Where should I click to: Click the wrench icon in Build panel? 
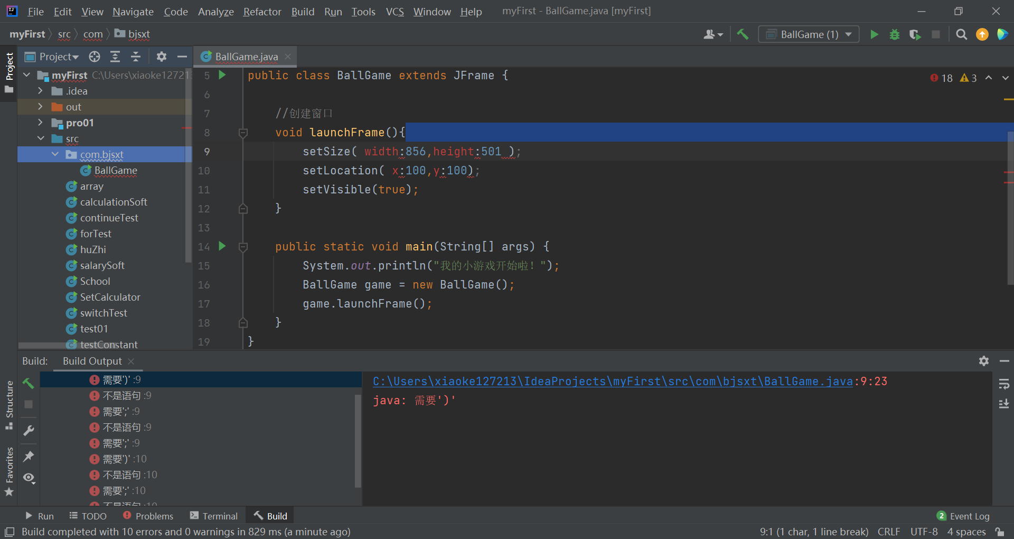click(x=29, y=431)
